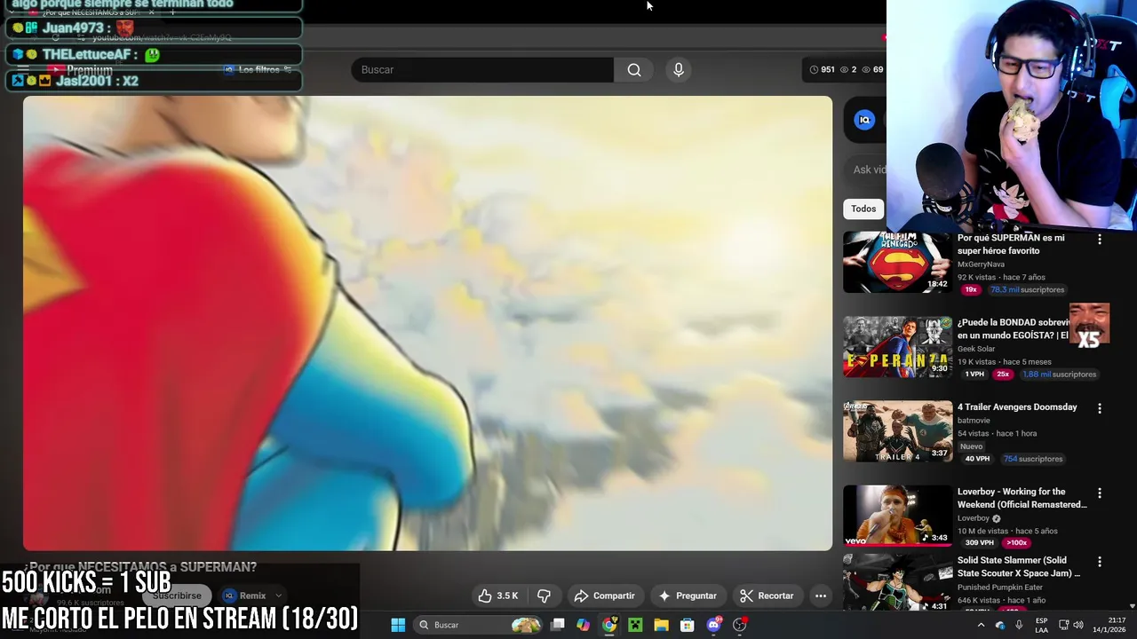Viewport: 1137px width, 639px height.
Task: Click the thumbs-down dislike icon
Action: tap(545, 596)
